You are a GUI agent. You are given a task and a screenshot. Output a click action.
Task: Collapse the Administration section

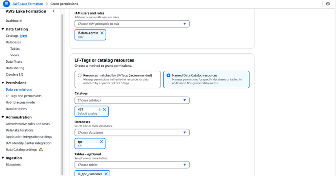(x=3, y=117)
